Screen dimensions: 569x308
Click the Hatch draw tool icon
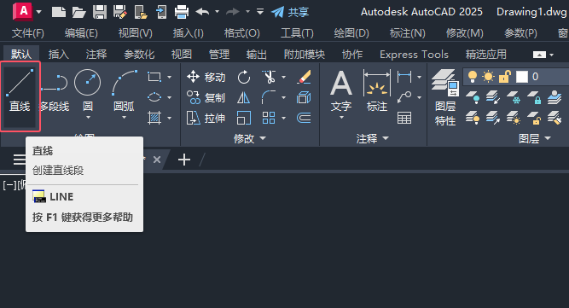coord(154,118)
